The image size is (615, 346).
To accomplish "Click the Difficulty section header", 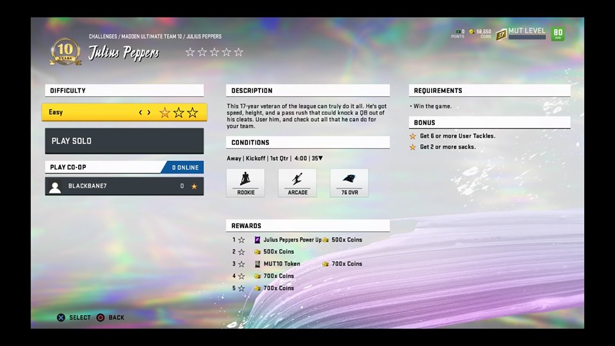I will click(x=124, y=90).
